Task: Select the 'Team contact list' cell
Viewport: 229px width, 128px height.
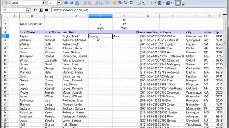Action: [32, 24]
